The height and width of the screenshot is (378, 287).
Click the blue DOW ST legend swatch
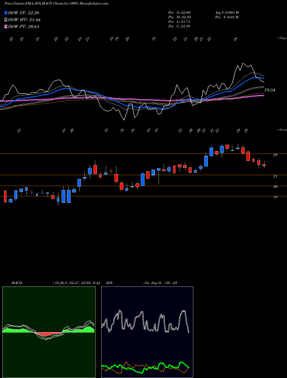(6, 13)
